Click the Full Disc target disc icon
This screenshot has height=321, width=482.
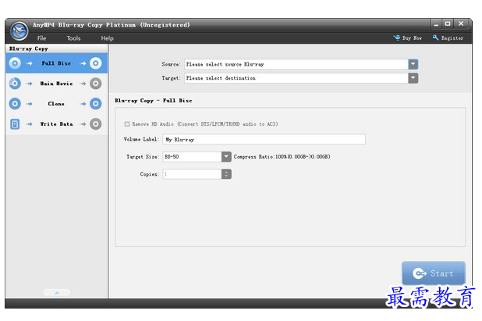click(96, 63)
